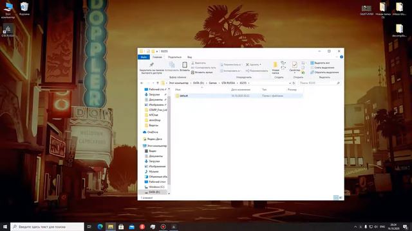Click the DATA (D:) breadcrumb in address bar

point(198,83)
